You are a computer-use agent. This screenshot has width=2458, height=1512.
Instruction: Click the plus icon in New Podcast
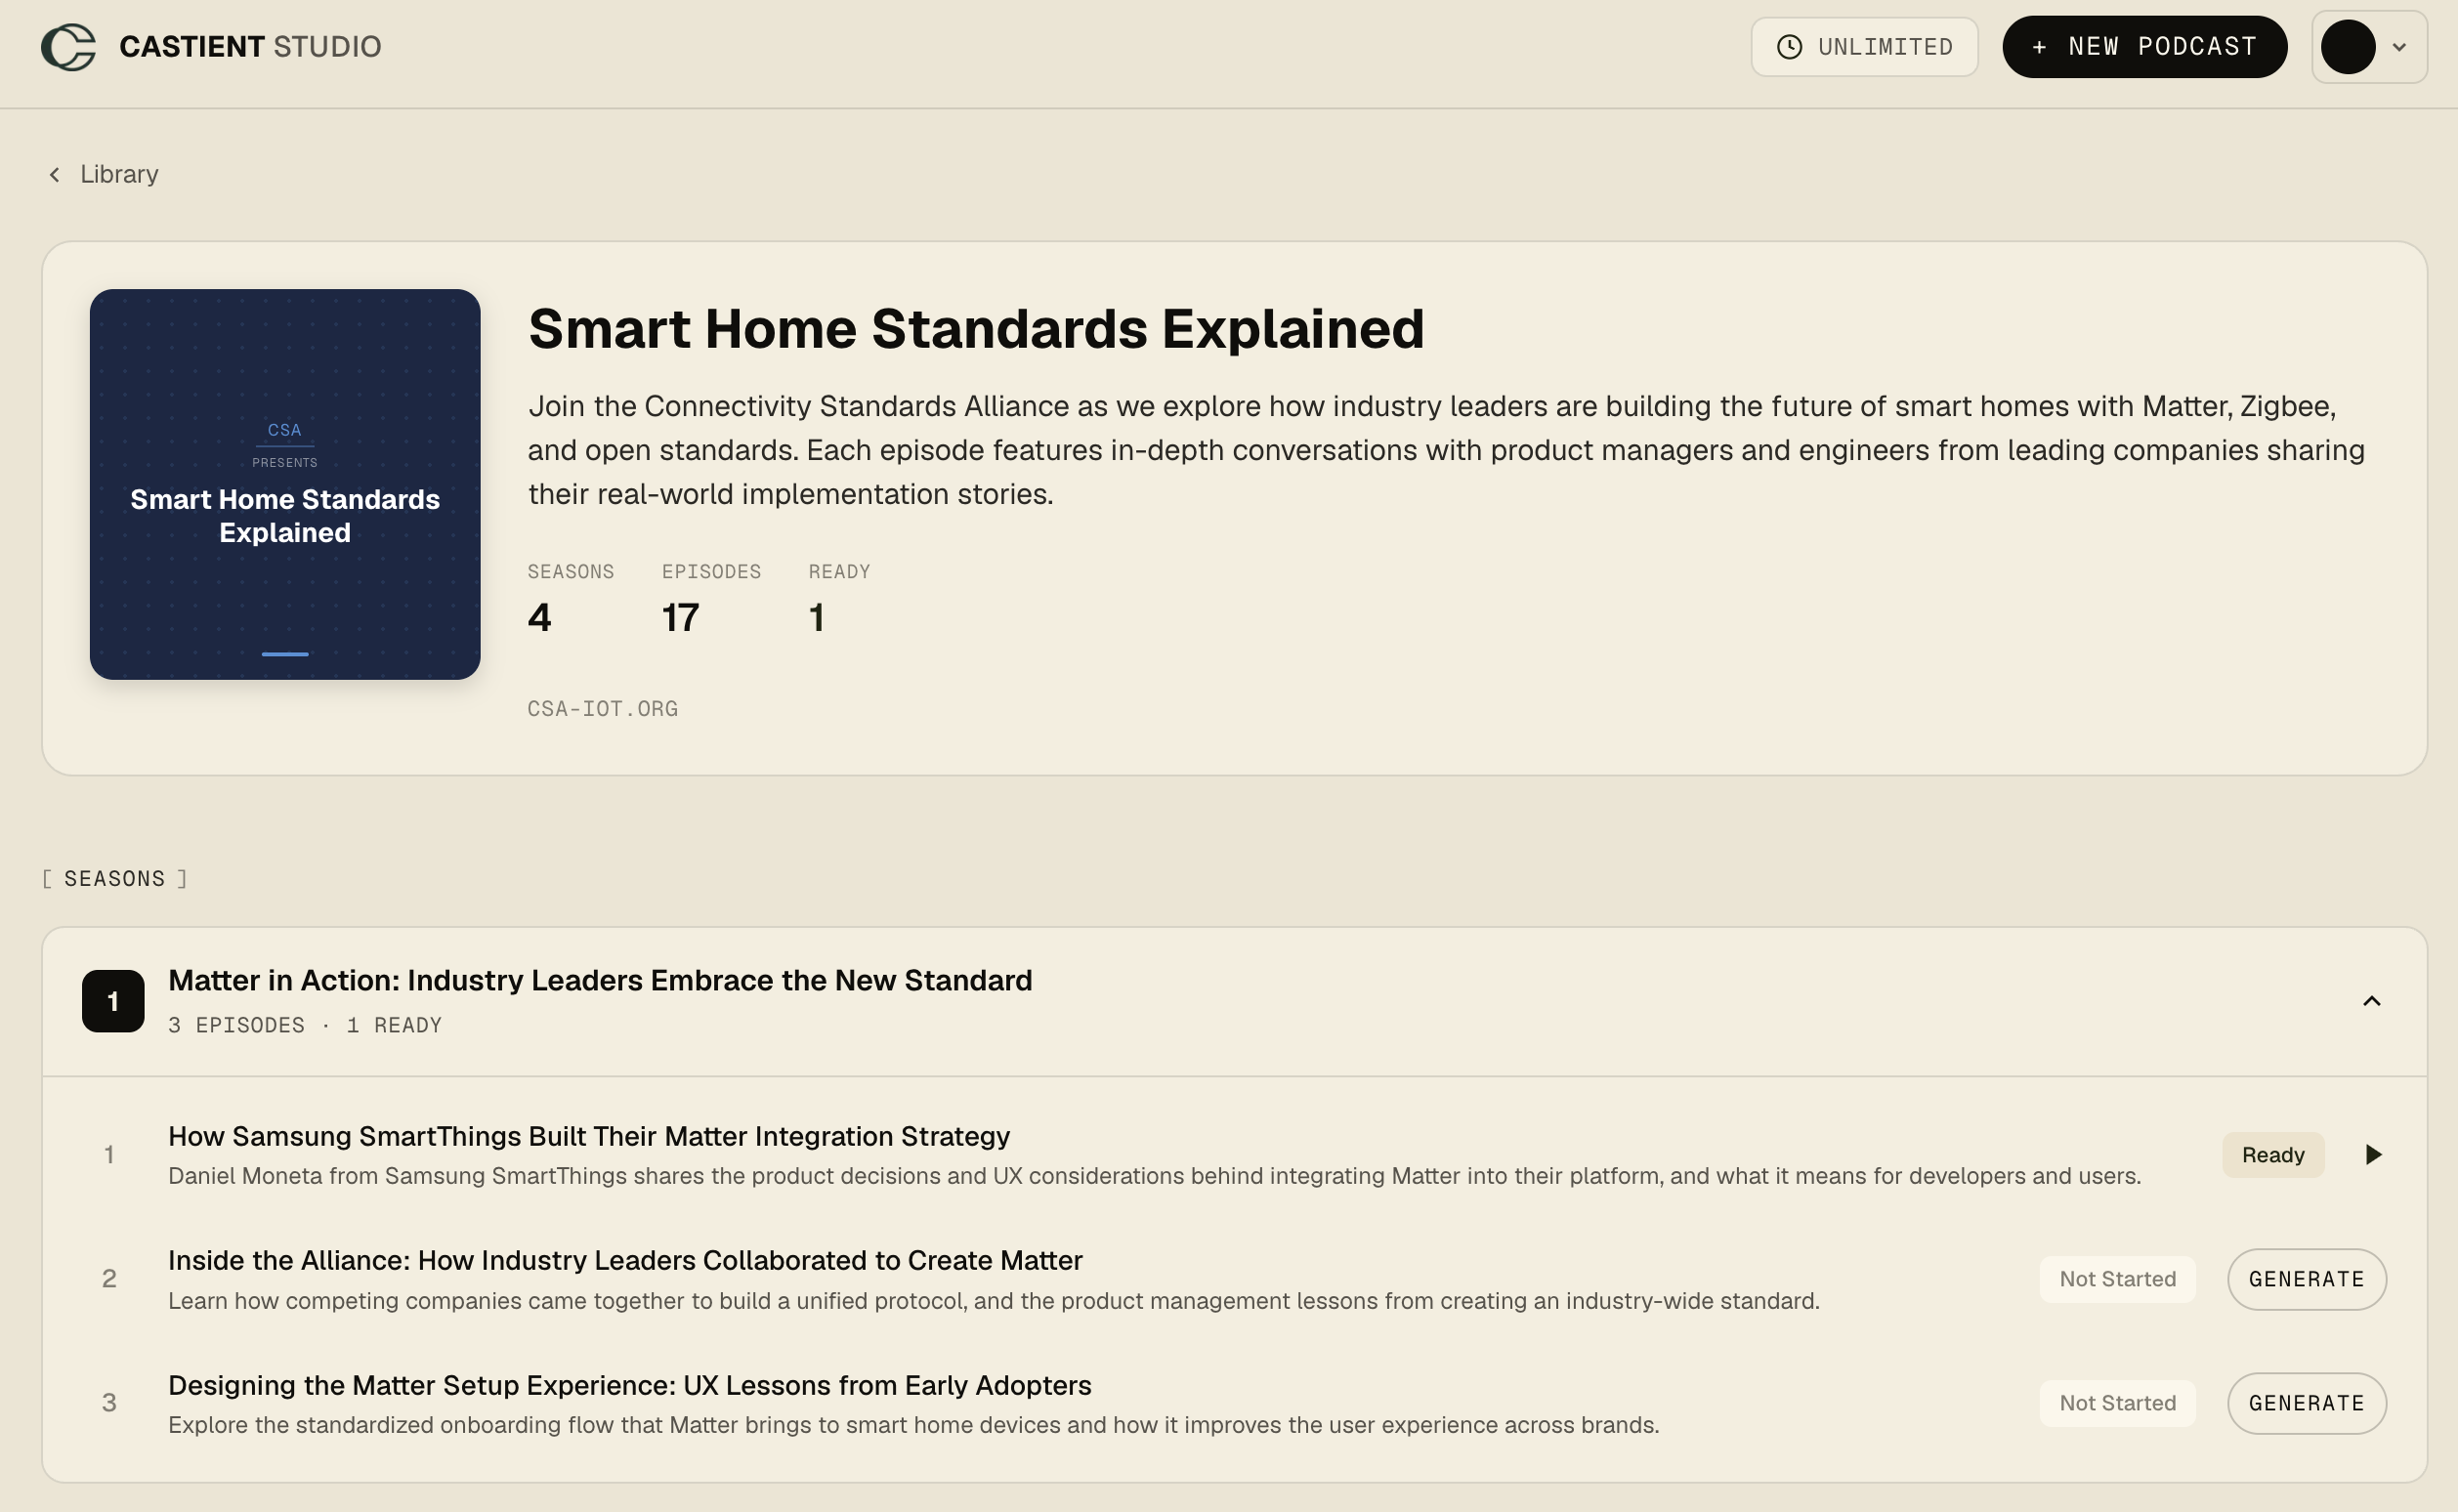[x=2039, y=47]
